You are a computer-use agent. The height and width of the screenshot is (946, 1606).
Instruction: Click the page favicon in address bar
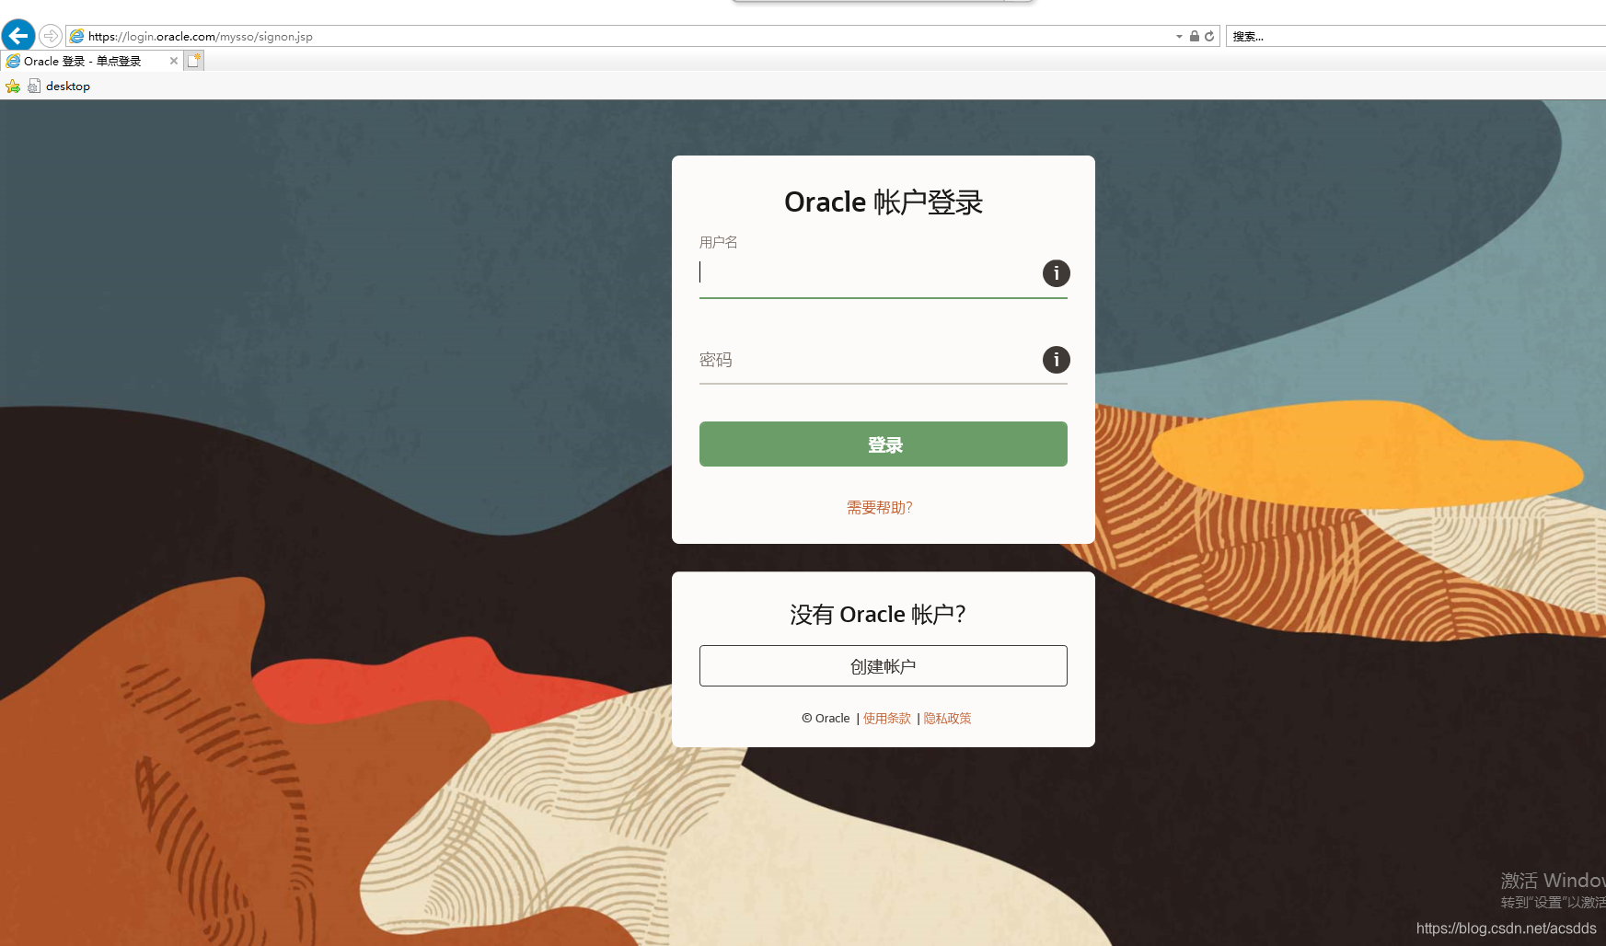77,37
